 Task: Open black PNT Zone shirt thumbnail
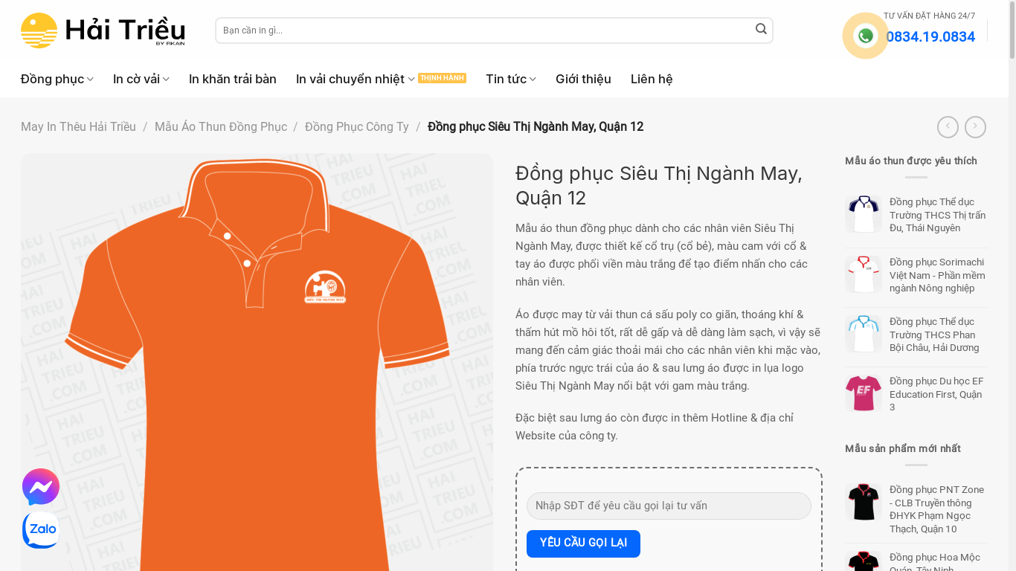click(864, 502)
